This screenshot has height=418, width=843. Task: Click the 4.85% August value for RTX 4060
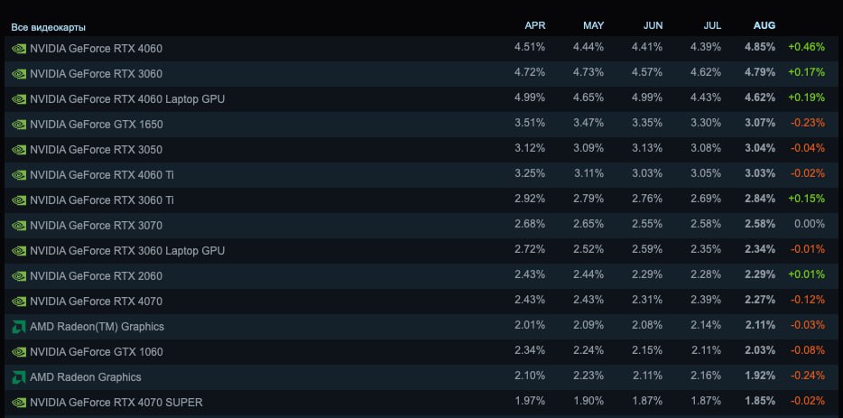pos(760,48)
